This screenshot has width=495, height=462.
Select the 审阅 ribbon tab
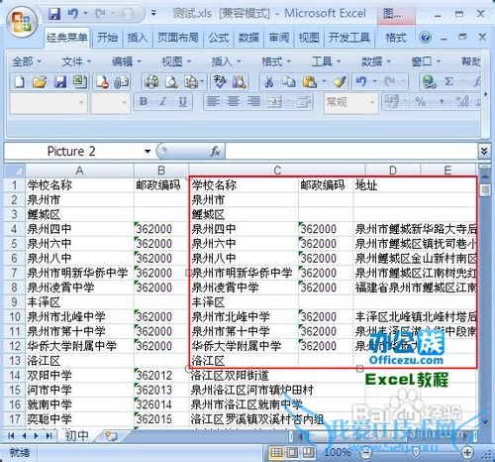[x=279, y=38]
